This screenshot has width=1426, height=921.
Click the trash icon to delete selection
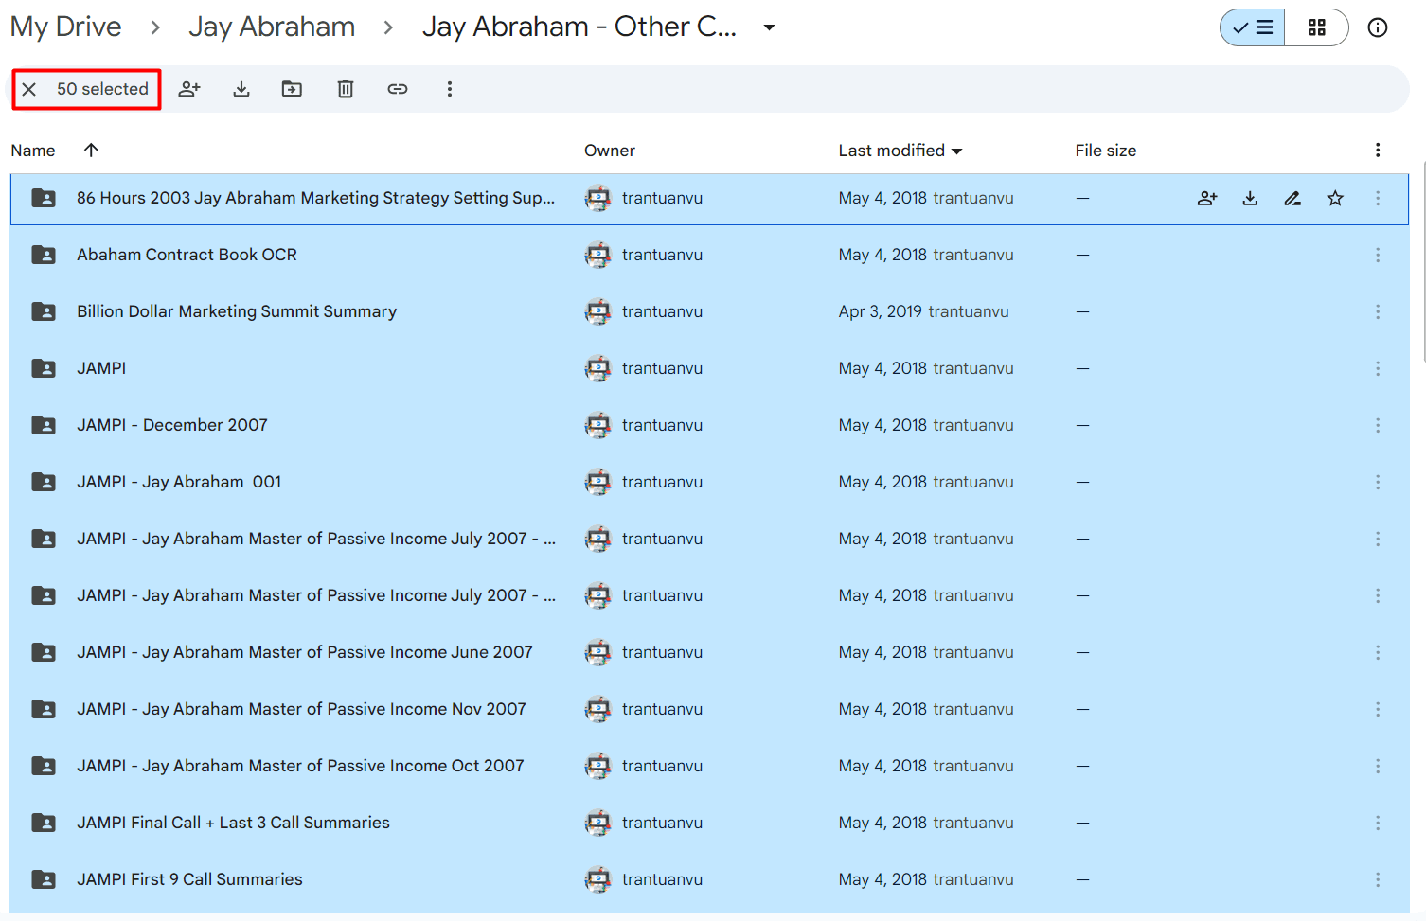346,89
